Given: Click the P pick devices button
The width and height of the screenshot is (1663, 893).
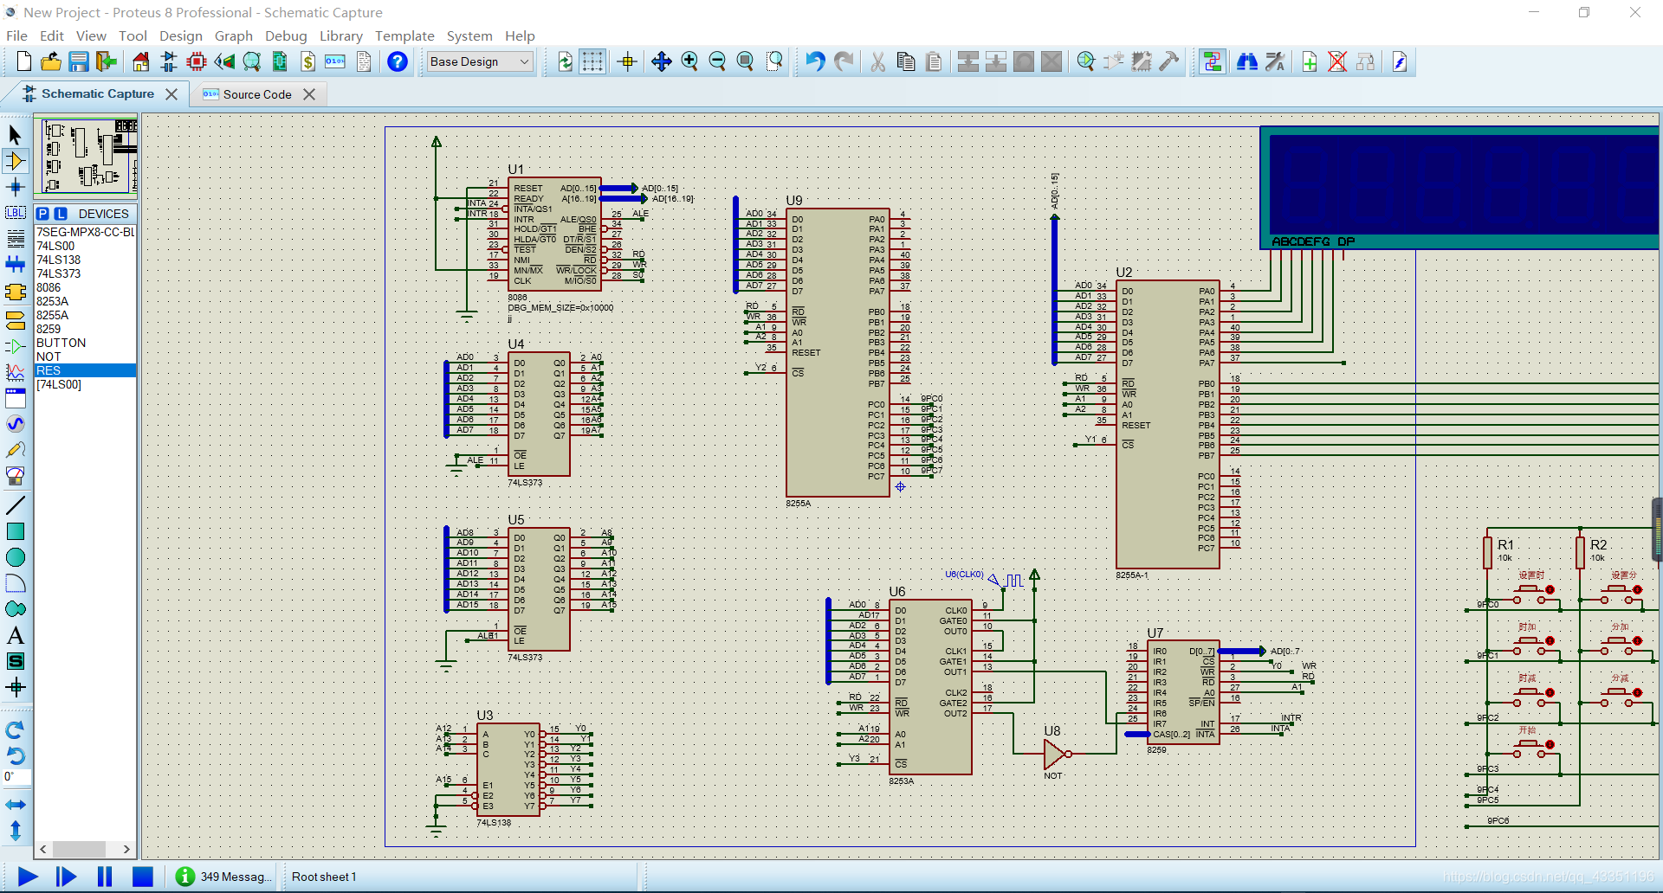Looking at the screenshot, I should point(42,214).
